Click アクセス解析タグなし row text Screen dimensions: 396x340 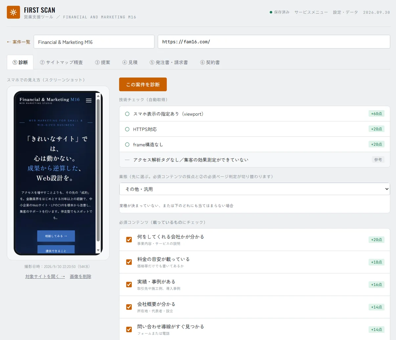click(x=191, y=160)
